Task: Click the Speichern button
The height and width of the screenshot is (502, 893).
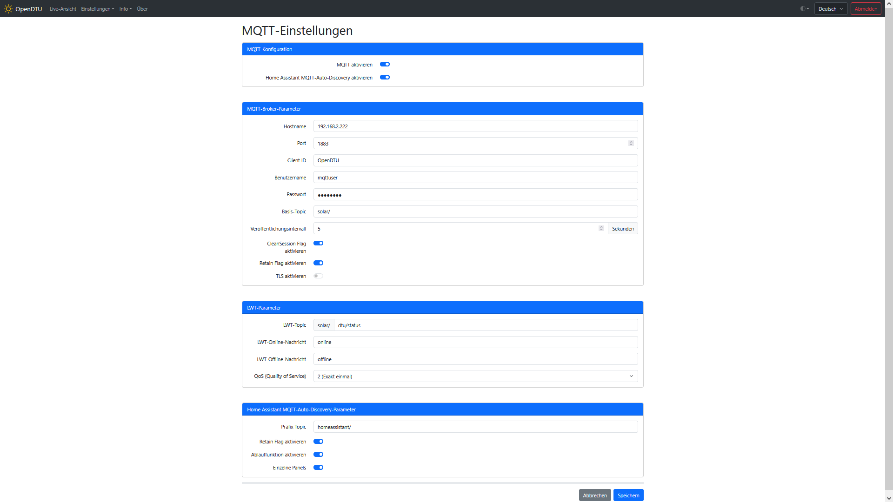Action: (628, 495)
